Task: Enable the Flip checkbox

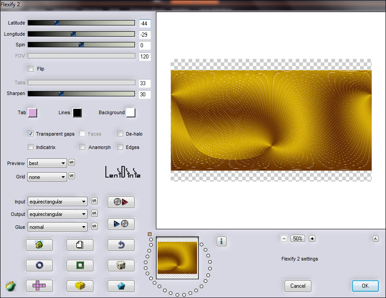Action: pyautogui.click(x=31, y=69)
